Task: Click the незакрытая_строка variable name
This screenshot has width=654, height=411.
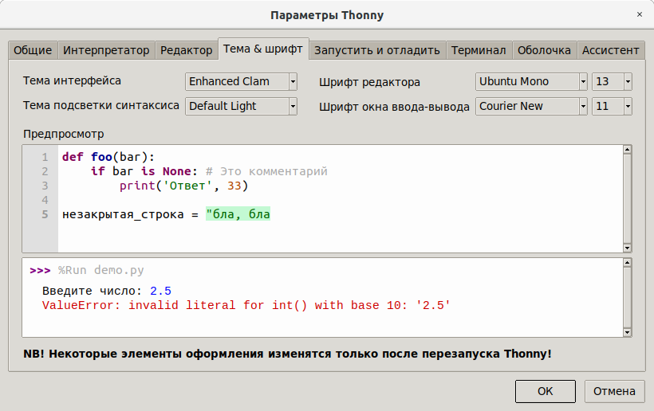Action: coord(123,214)
